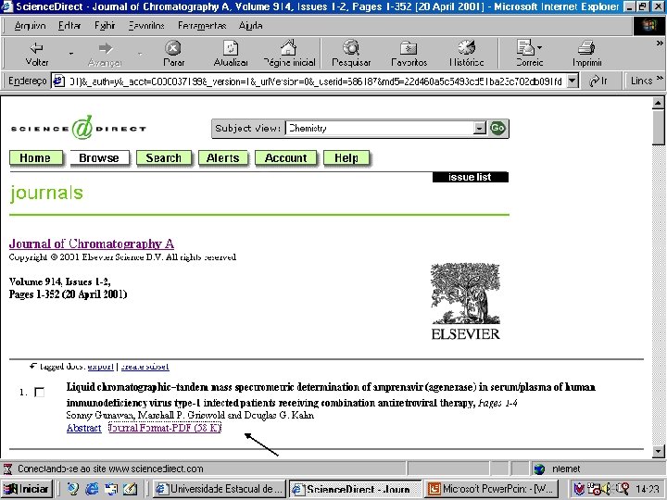Image resolution: width=667 pixels, height=500 pixels.
Task: Open the Arquivo menu
Action: 30,26
